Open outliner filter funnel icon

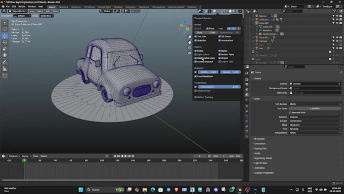pyautogui.click(x=334, y=11)
